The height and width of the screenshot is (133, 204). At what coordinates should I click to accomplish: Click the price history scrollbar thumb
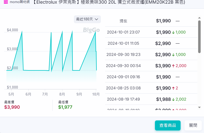199,36
